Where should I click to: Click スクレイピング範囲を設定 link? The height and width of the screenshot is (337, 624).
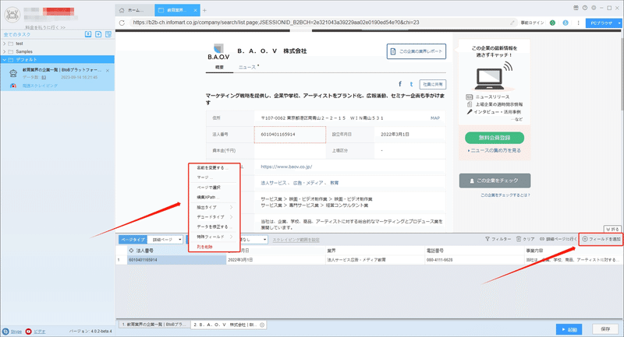coord(296,240)
